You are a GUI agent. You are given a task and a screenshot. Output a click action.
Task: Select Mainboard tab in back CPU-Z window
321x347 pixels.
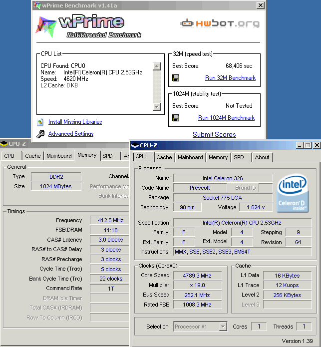59,156
